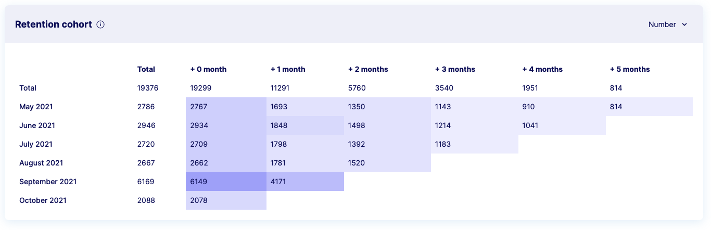Click the cell showing 4171
This screenshot has width=711, height=230.
point(305,182)
